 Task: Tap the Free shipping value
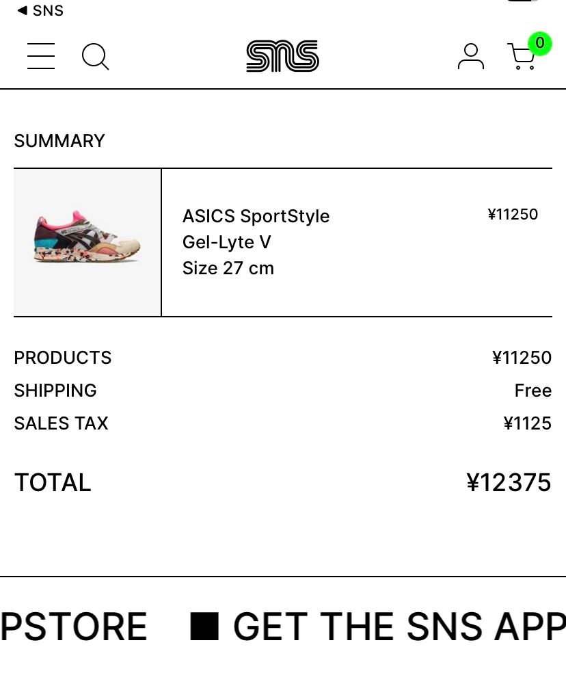tap(533, 391)
